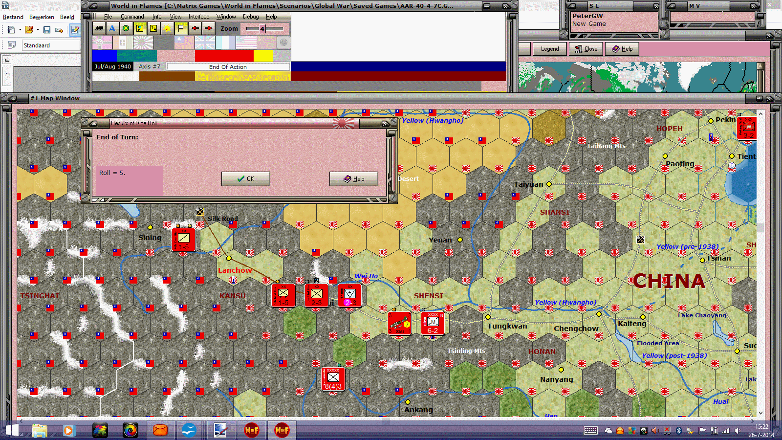Click the letter A labels toolbar icon
The image size is (782, 440).
(x=112, y=28)
